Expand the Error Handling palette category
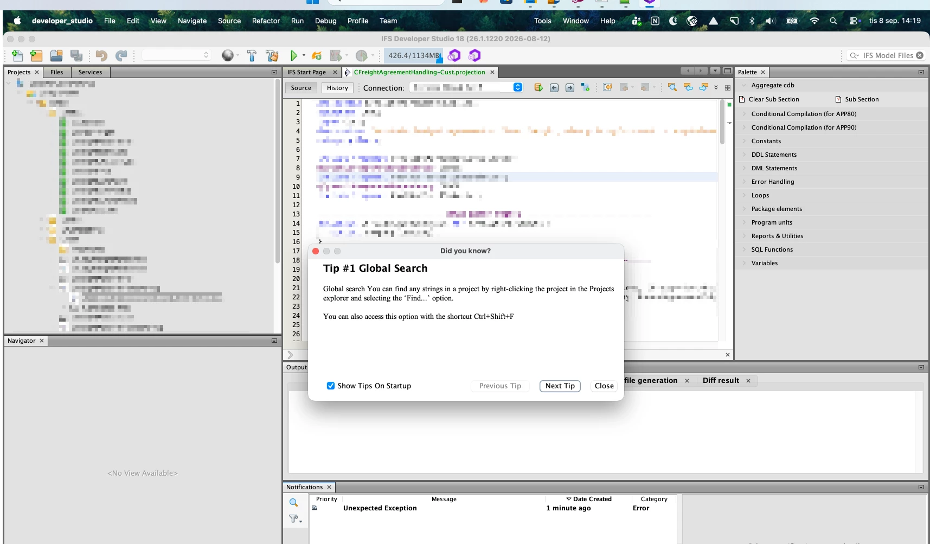Screen dimensions: 930x544 pos(772,182)
